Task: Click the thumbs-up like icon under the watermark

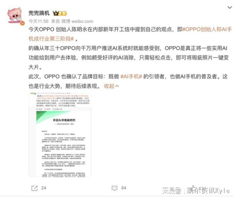Action: click(x=193, y=188)
